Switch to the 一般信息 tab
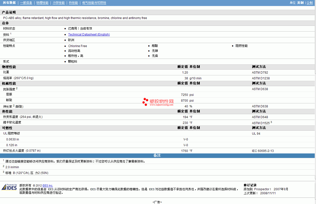The image size is (316, 204). (26, 3)
